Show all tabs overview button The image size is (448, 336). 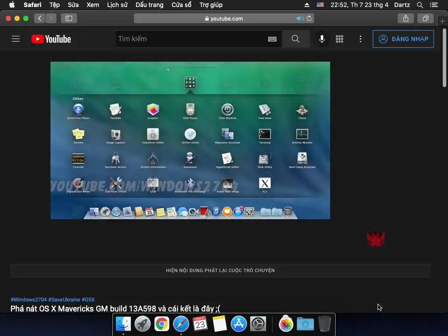(x=425, y=18)
